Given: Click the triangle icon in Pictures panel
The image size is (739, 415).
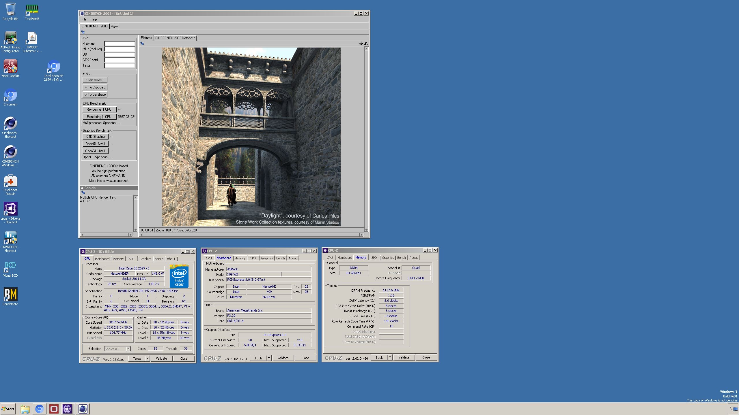Looking at the screenshot, I should (366, 43).
